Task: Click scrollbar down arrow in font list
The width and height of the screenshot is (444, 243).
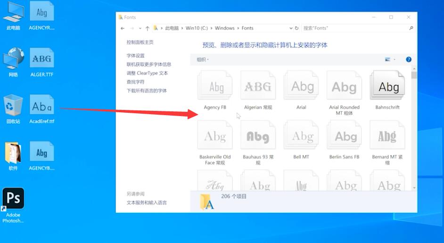Action: coord(414,188)
